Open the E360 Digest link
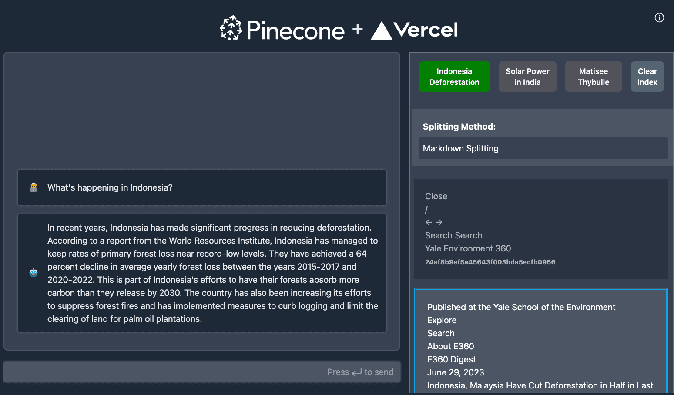674x395 pixels. [451, 359]
